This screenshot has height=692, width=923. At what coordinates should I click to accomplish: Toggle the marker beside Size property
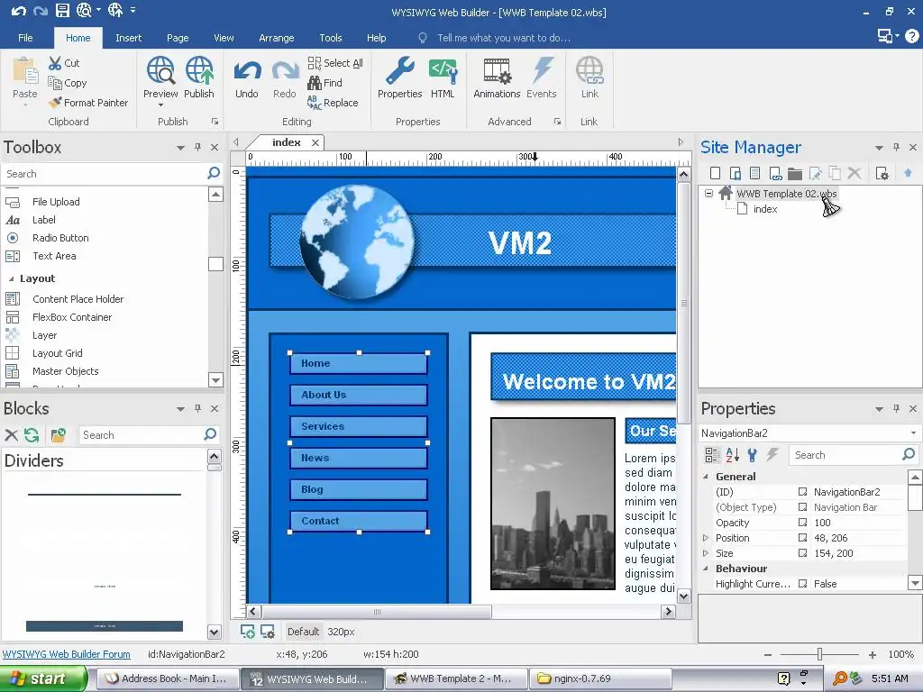(x=802, y=552)
